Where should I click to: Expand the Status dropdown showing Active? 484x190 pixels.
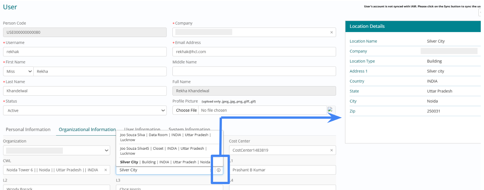pos(85,111)
